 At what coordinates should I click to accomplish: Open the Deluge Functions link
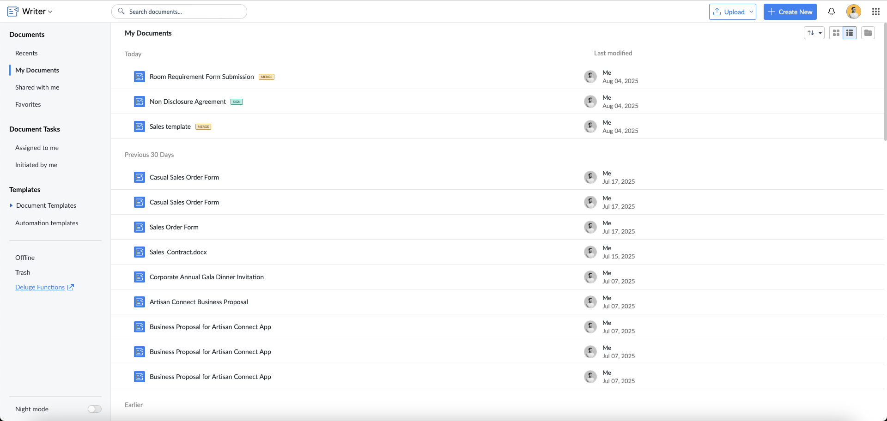pos(40,287)
